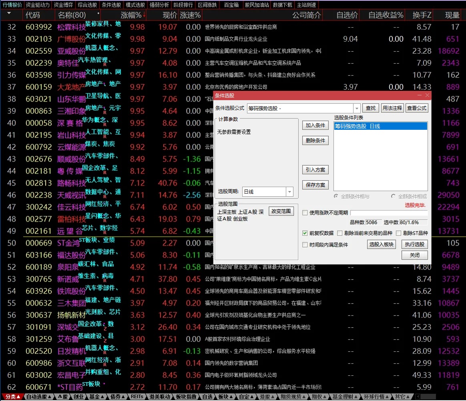Open 用法注释 usage notes
This screenshot has width=466, height=401.
pos(392,108)
